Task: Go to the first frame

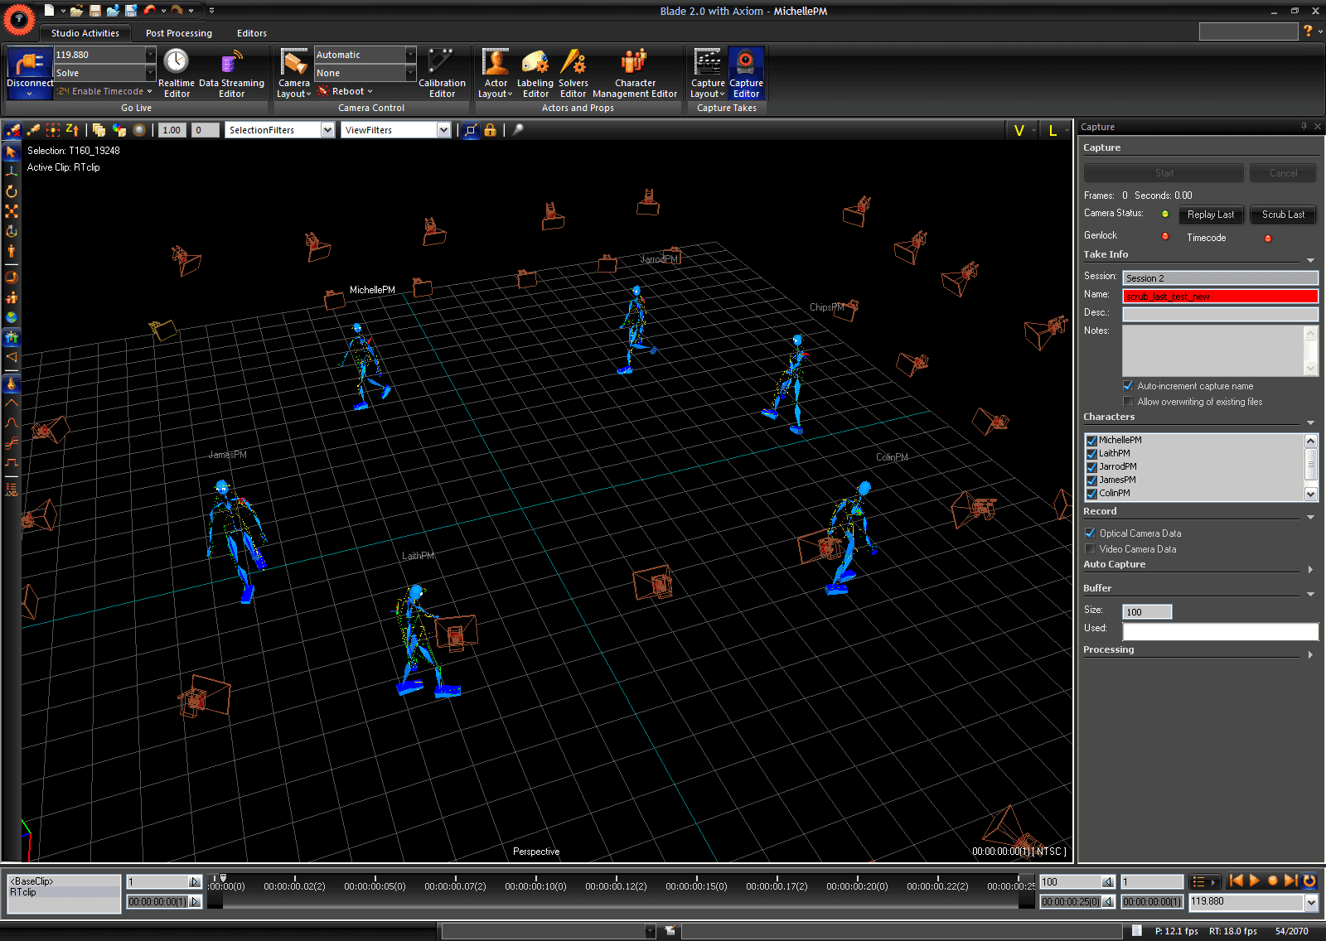Action: coord(1236,881)
